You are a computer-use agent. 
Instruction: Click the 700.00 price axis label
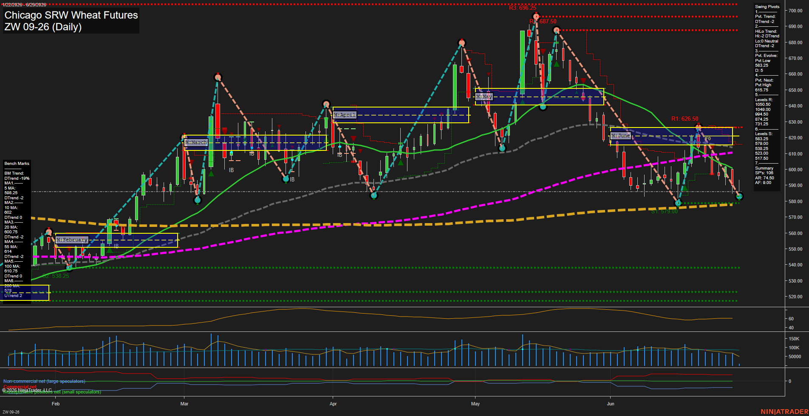[795, 11]
